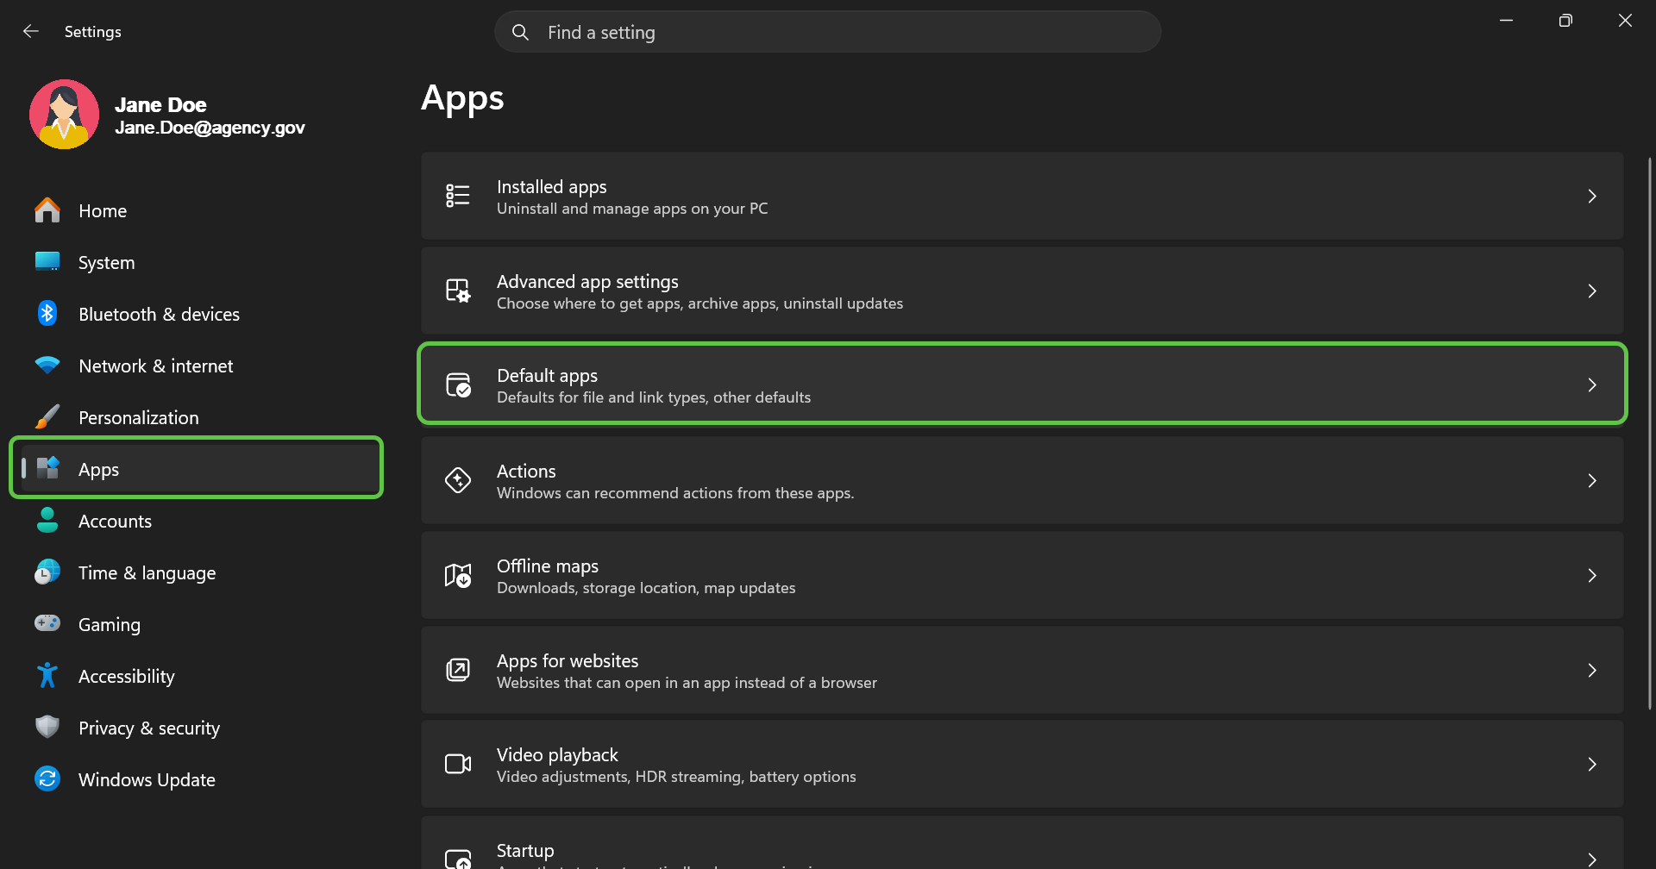
Task: Click the Find a setting search box
Action: [x=828, y=32]
